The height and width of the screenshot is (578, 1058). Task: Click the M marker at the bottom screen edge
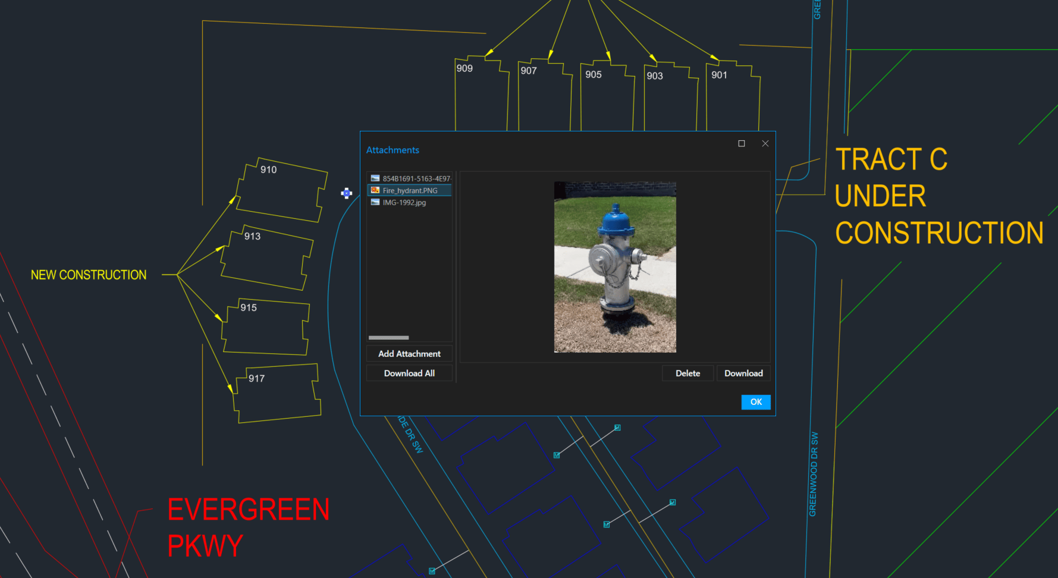(432, 569)
